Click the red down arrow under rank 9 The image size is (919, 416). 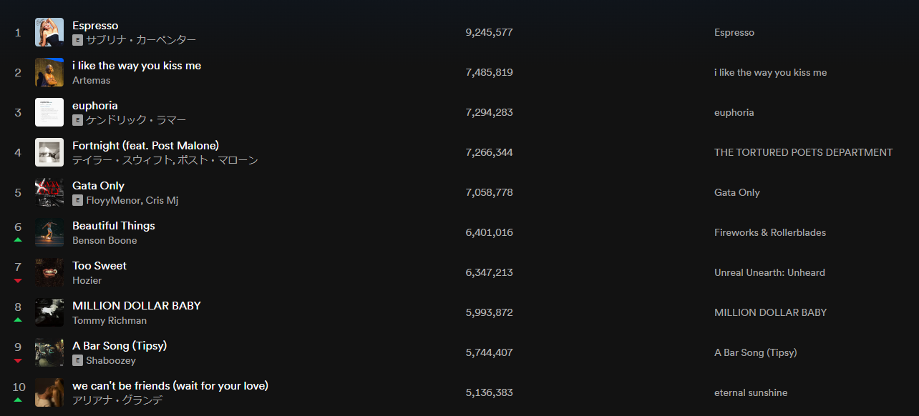tap(18, 360)
